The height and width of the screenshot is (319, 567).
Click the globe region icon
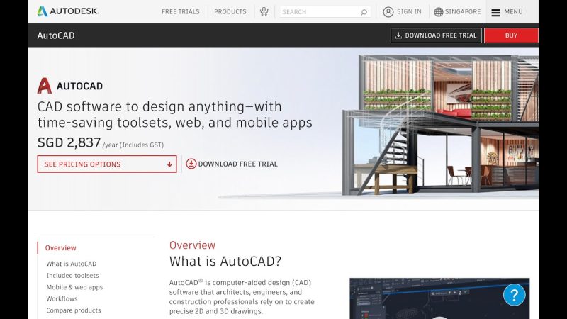(x=438, y=12)
